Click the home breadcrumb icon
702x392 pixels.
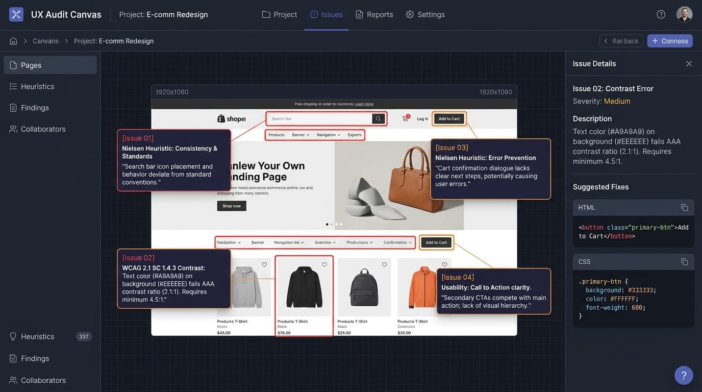13,41
